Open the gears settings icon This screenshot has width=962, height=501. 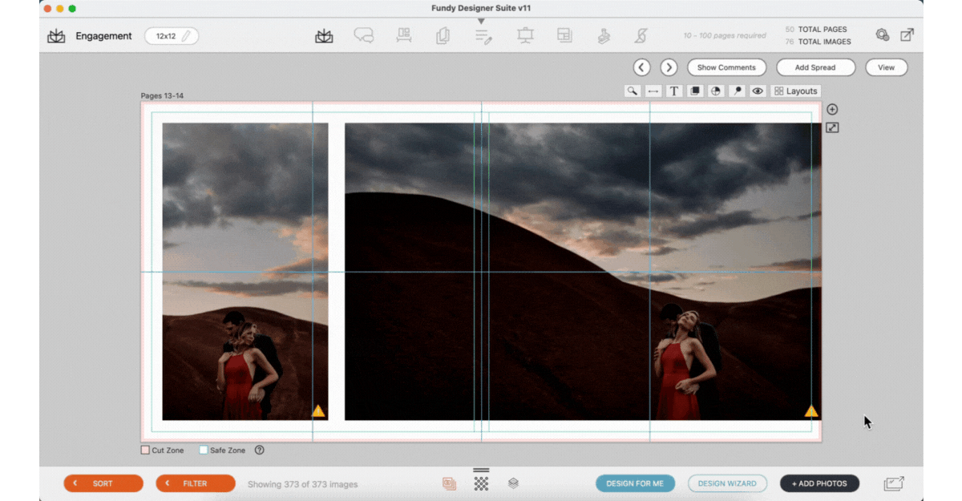click(x=882, y=35)
